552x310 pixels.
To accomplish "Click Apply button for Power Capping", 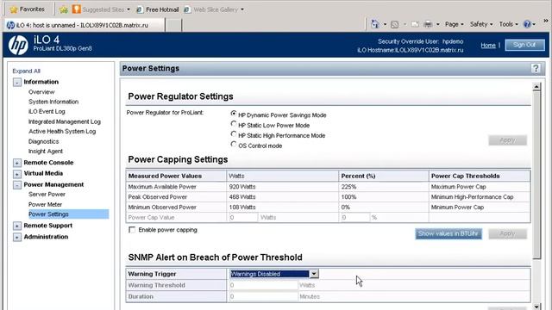I will click(x=507, y=233).
